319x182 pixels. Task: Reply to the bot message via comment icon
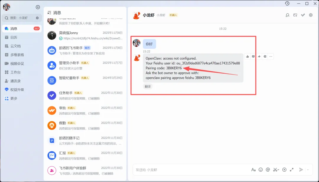click(253, 56)
